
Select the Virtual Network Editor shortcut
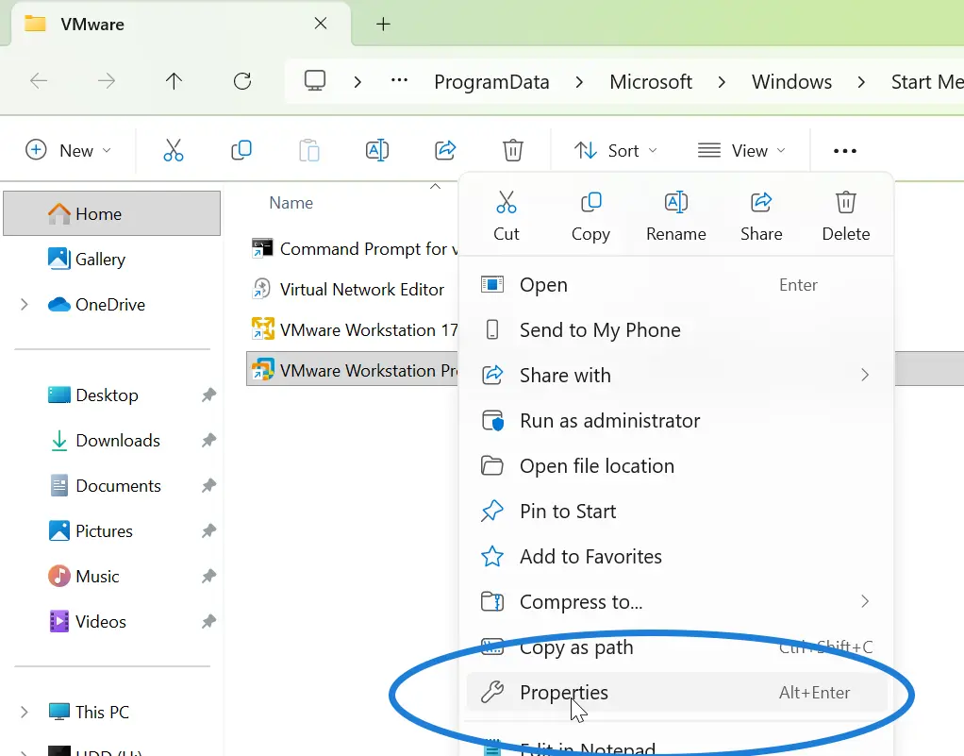361,290
